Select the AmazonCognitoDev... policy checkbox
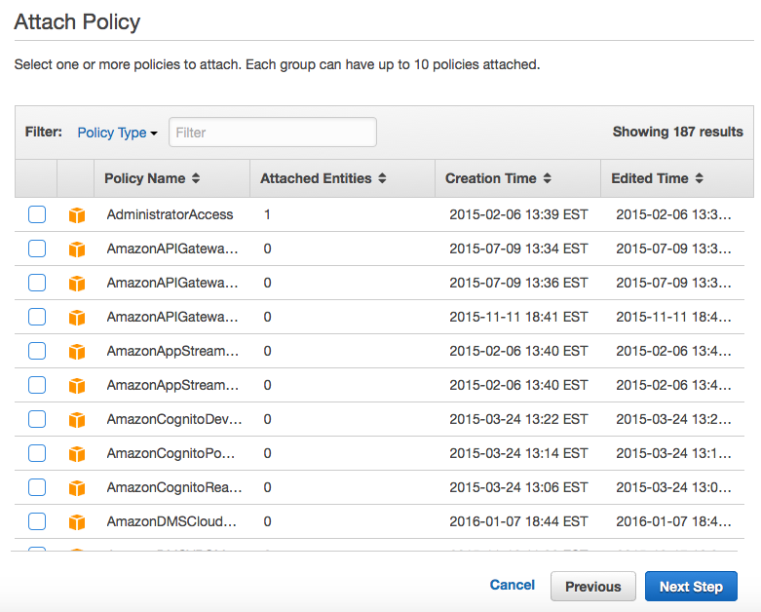This screenshot has height=612, width=761. (37, 419)
